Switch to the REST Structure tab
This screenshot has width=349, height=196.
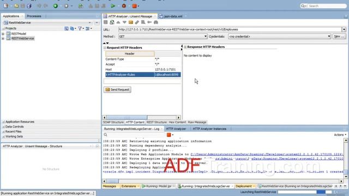pyautogui.click(x=157, y=122)
